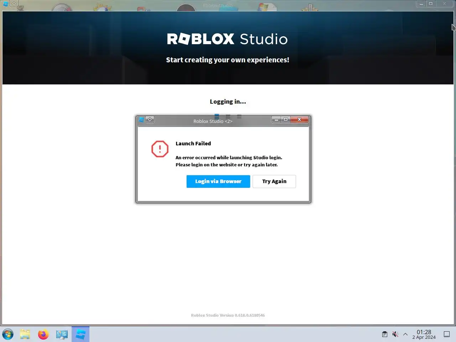Expand the hidden system tray icons arrow
Screen dimensions: 456x342
click(x=405, y=334)
